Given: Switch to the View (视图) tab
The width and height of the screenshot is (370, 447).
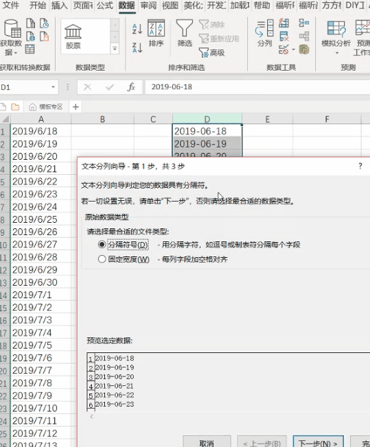Looking at the screenshot, I should 170,5.
